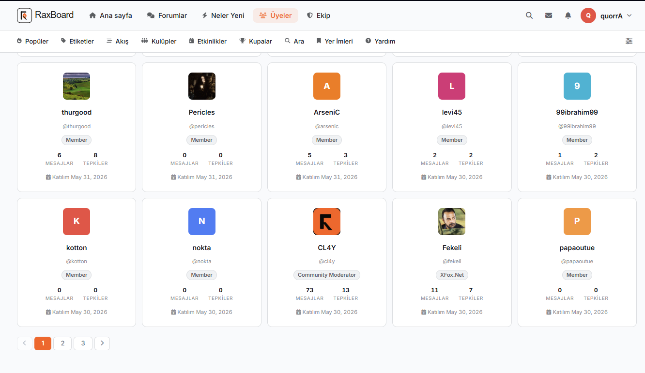Screen dimensions: 645x373
Task: Open Popüler section
Action: tap(32, 41)
